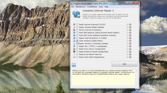The height and width of the screenshot is (93, 167).
Task: Open the Tools menu
Action: point(101,7)
